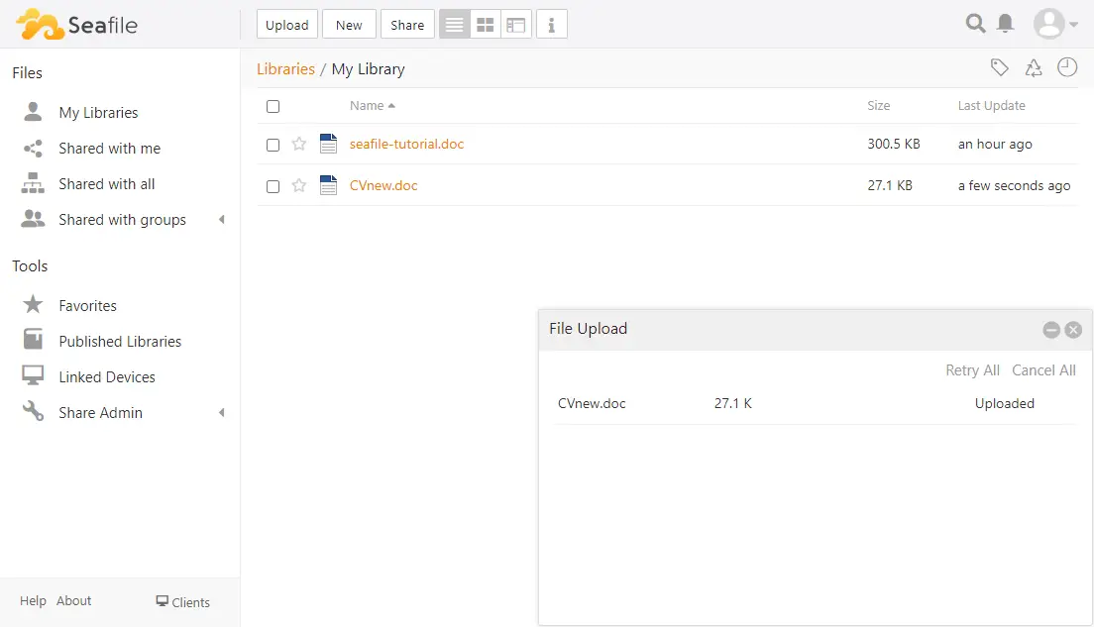Expand the Share Admin arrow

222,413
